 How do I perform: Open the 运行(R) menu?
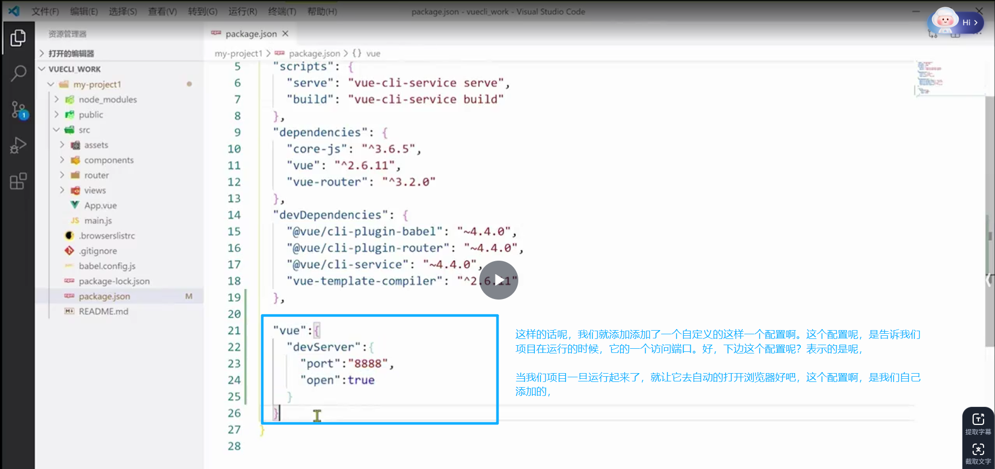[x=243, y=11]
